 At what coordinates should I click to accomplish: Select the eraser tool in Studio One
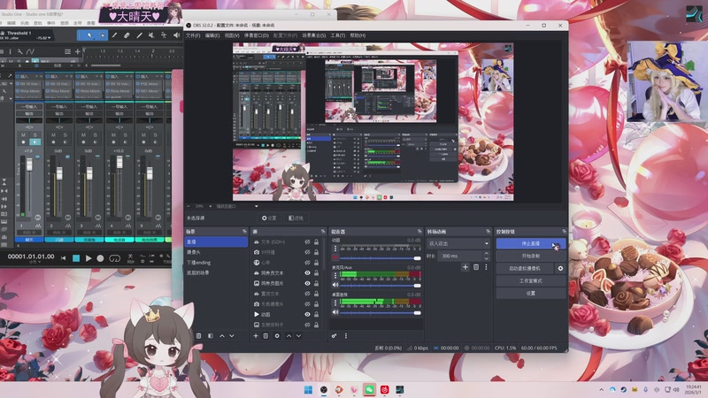[127, 35]
